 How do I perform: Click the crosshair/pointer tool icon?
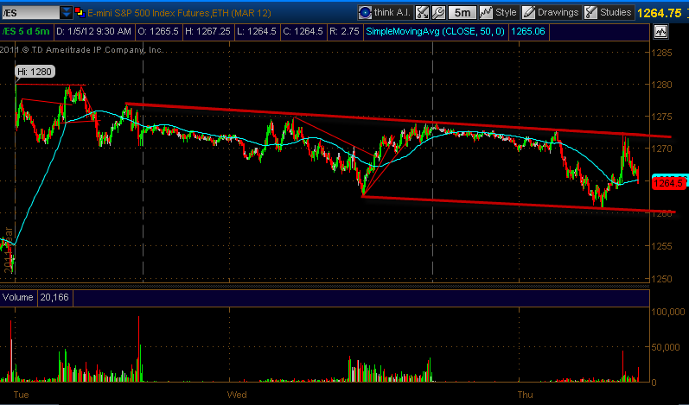[x=422, y=12]
